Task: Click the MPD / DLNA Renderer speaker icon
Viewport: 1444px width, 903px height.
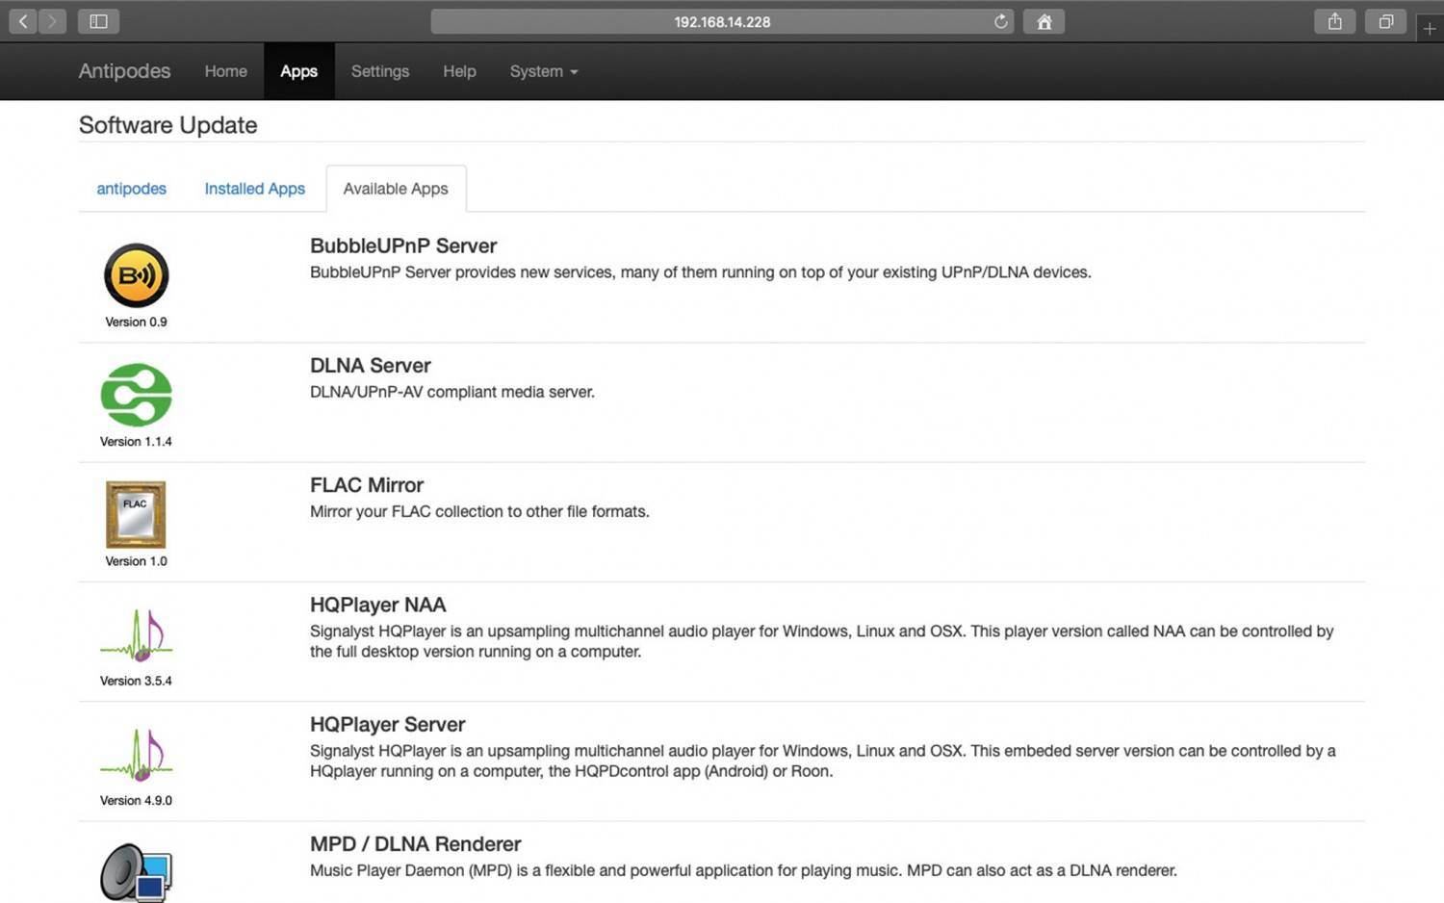Action: coord(136,872)
